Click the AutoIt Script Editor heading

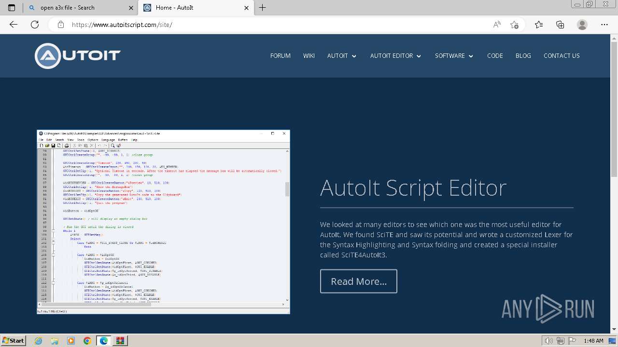413,188
